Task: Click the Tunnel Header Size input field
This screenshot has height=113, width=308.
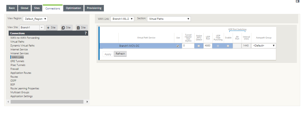Action: click(x=188, y=46)
